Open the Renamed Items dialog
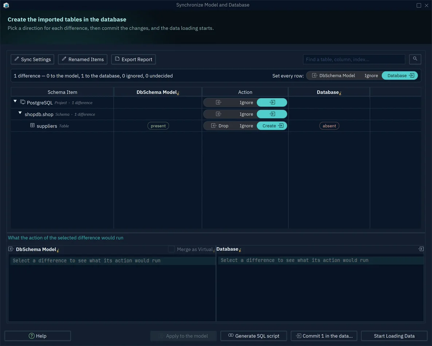Screen dimensions: 432x346 pos(83,59)
